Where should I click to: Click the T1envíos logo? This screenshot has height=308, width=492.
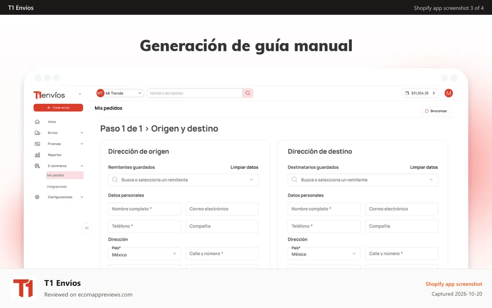click(x=49, y=95)
